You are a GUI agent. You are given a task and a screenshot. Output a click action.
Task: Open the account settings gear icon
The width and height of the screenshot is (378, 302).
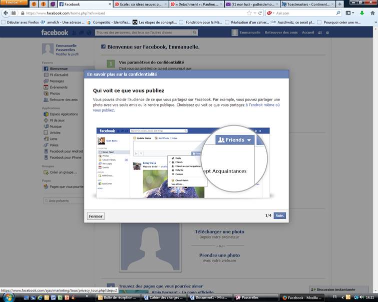pos(327,33)
